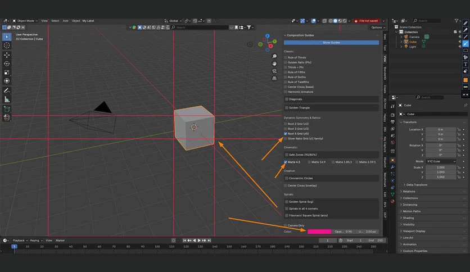Screen dimensions: 470x272
Task: Click the zoom magnifier viewport icon
Action: pos(274,56)
